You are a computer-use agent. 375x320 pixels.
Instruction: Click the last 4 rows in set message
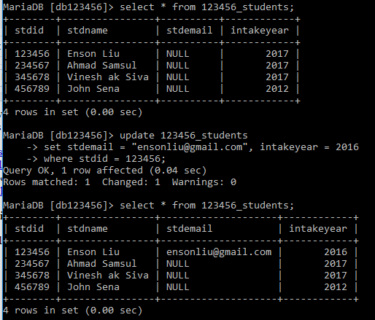(72, 311)
